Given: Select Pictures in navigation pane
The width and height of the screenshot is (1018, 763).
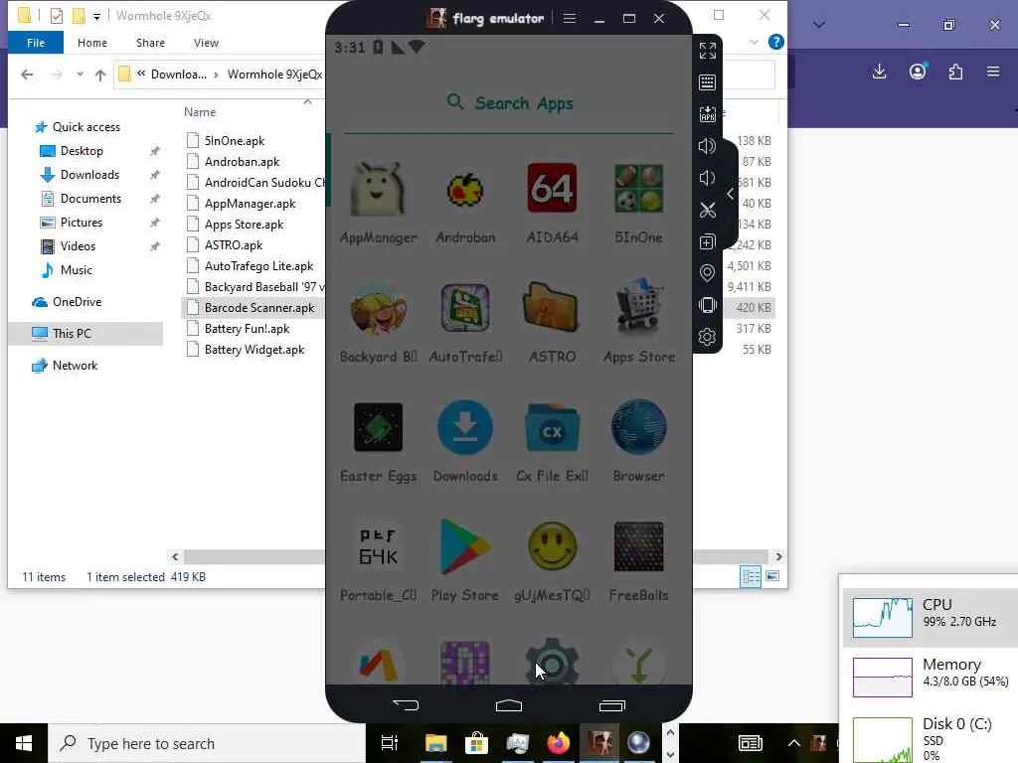Looking at the screenshot, I should (x=82, y=223).
